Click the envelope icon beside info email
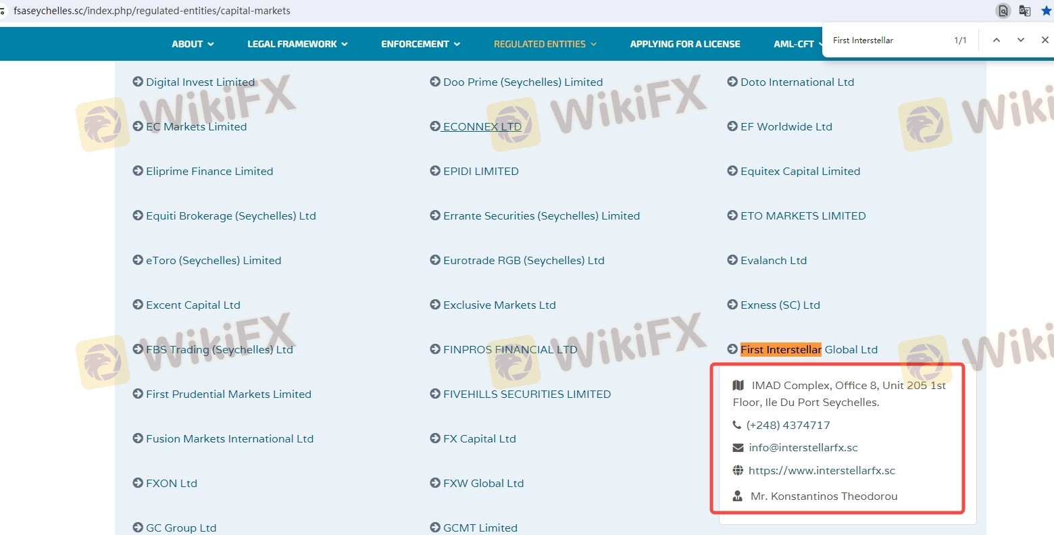The height and width of the screenshot is (535, 1054). coord(738,448)
